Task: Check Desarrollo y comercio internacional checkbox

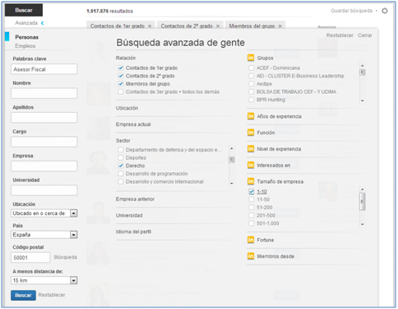Action: 121,181
